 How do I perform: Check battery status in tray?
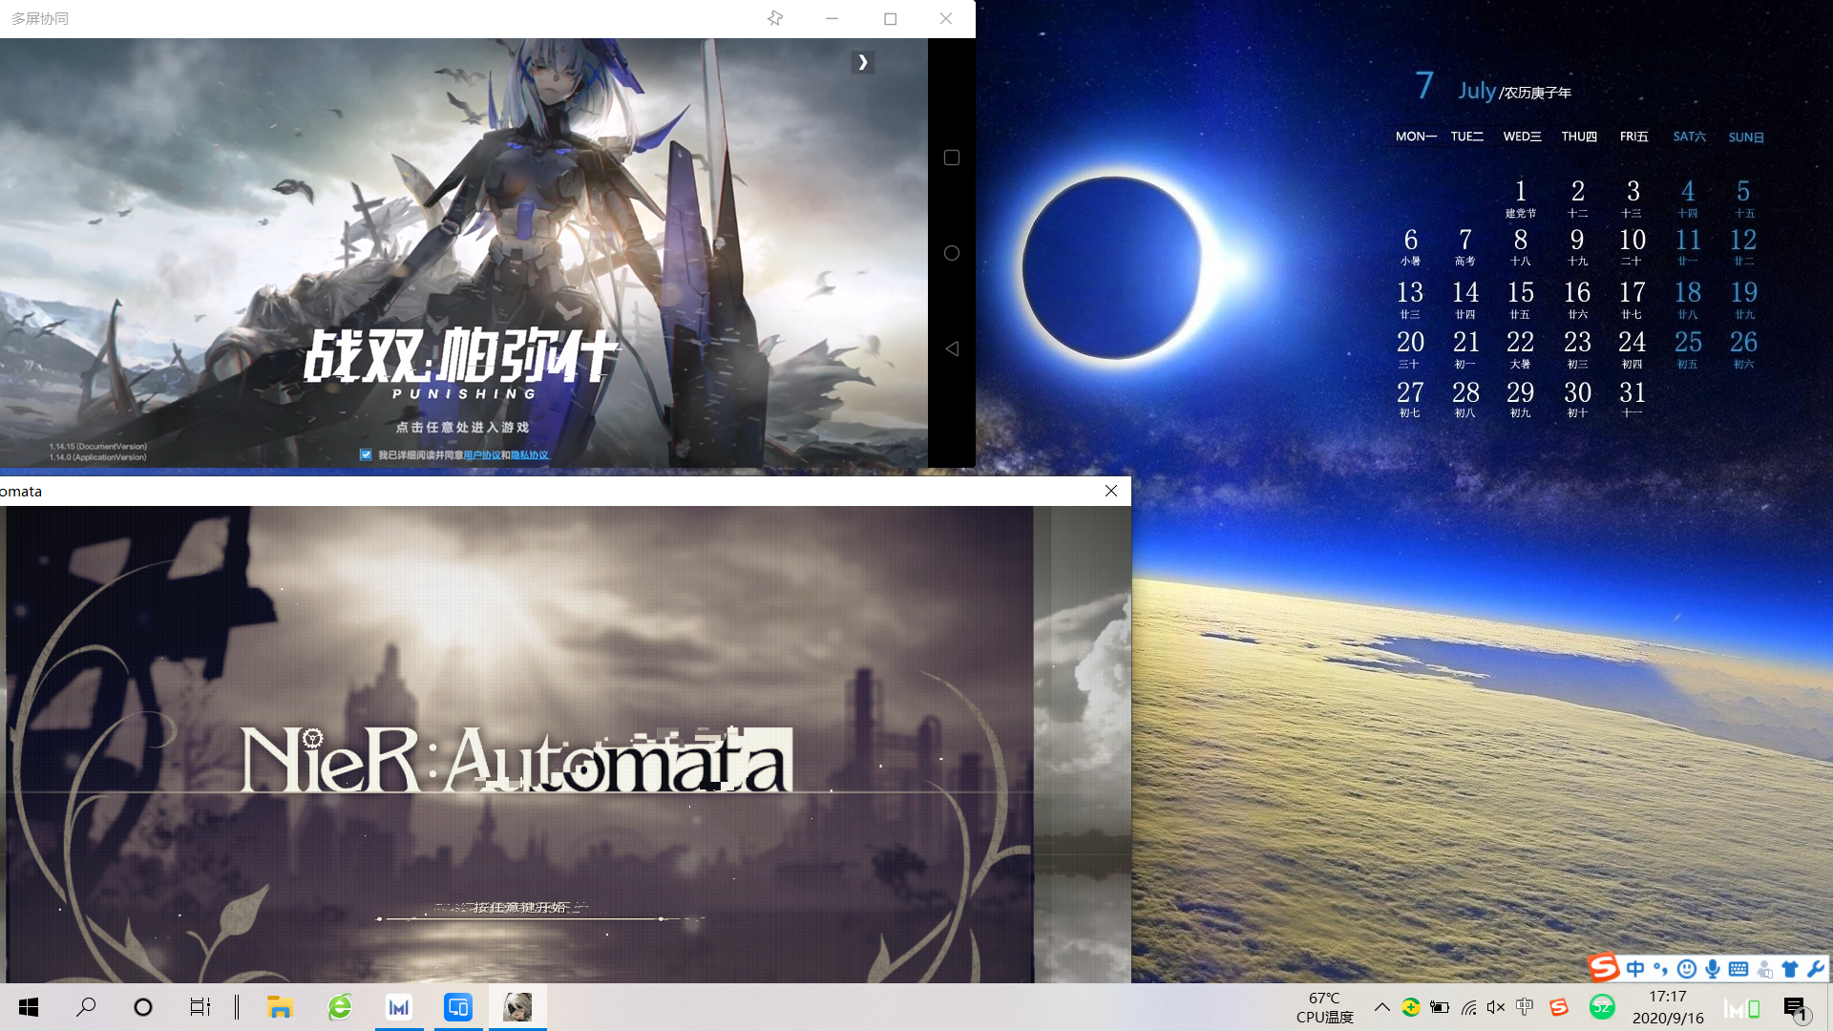(x=1440, y=1007)
